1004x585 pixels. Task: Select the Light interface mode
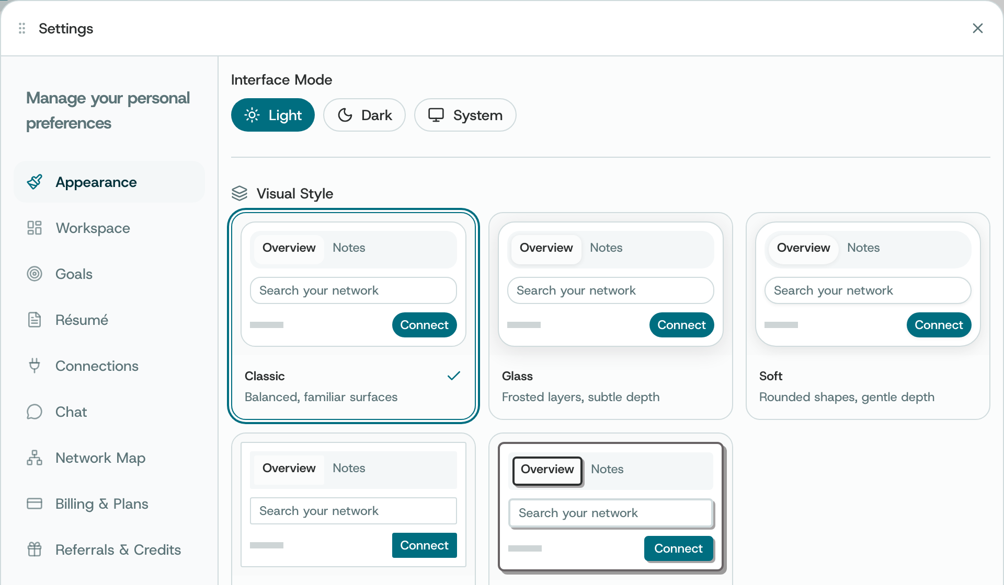point(273,115)
